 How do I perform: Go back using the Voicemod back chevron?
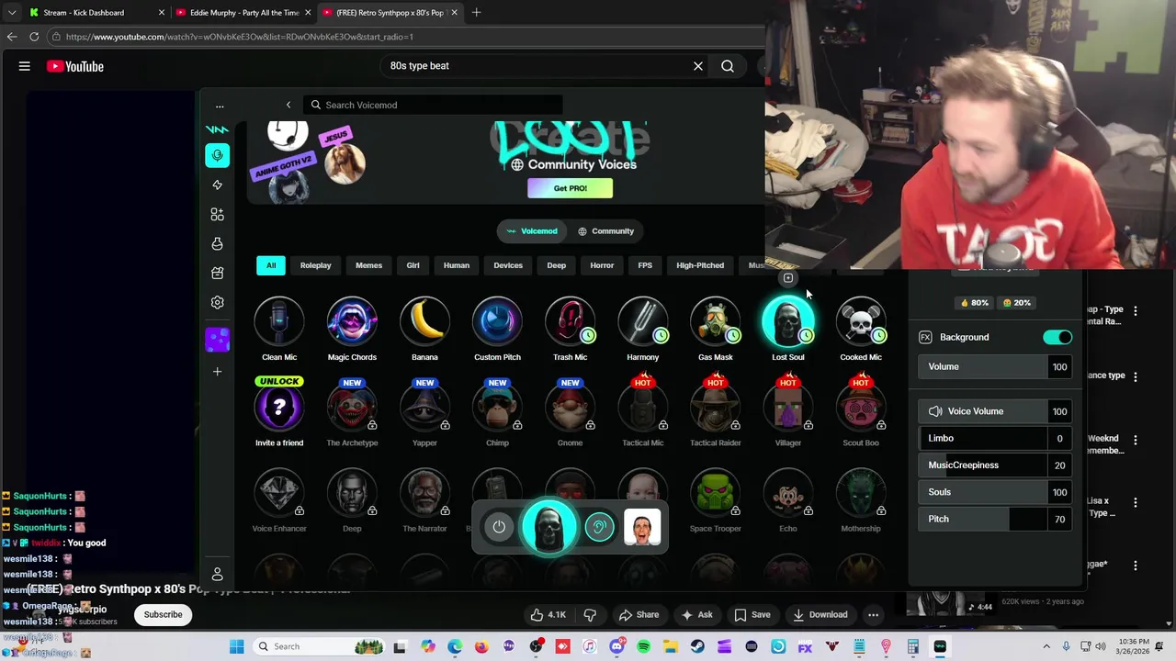point(288,105)
